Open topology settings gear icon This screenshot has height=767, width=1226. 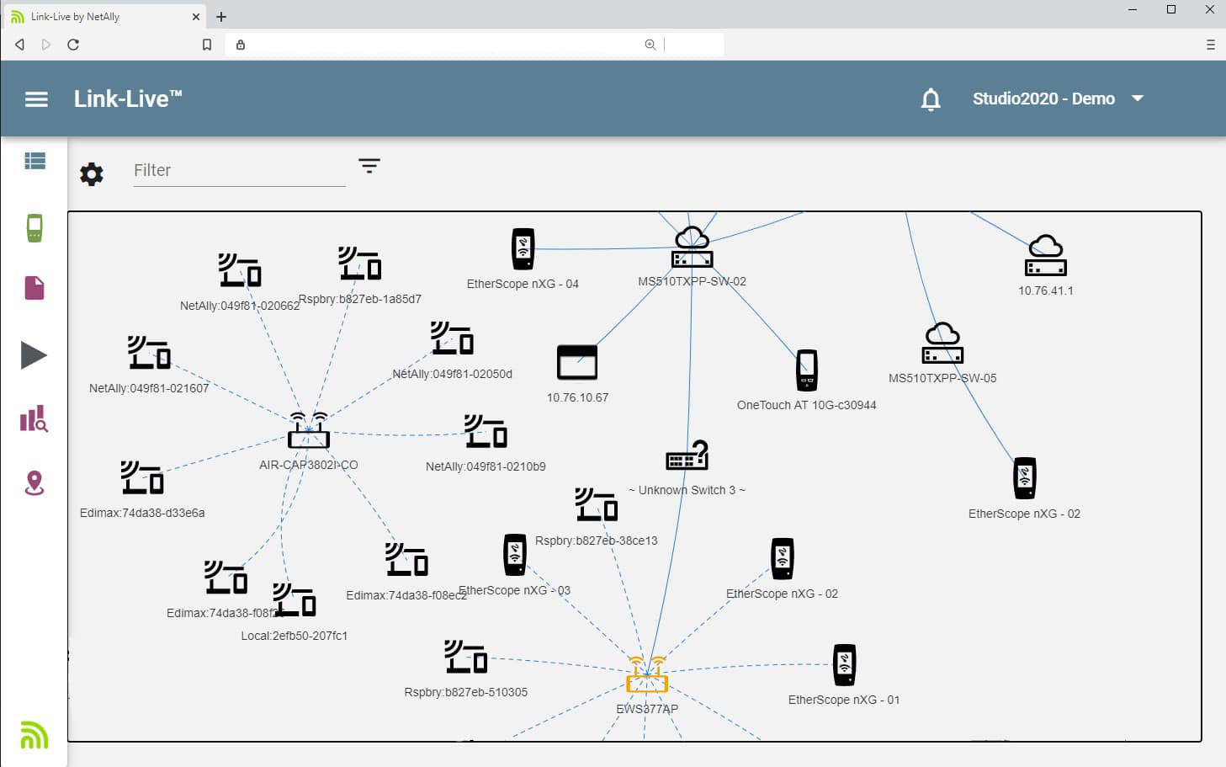pos(92,174)
